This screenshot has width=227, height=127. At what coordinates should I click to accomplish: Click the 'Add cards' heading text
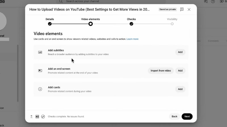tap(54, 87)
